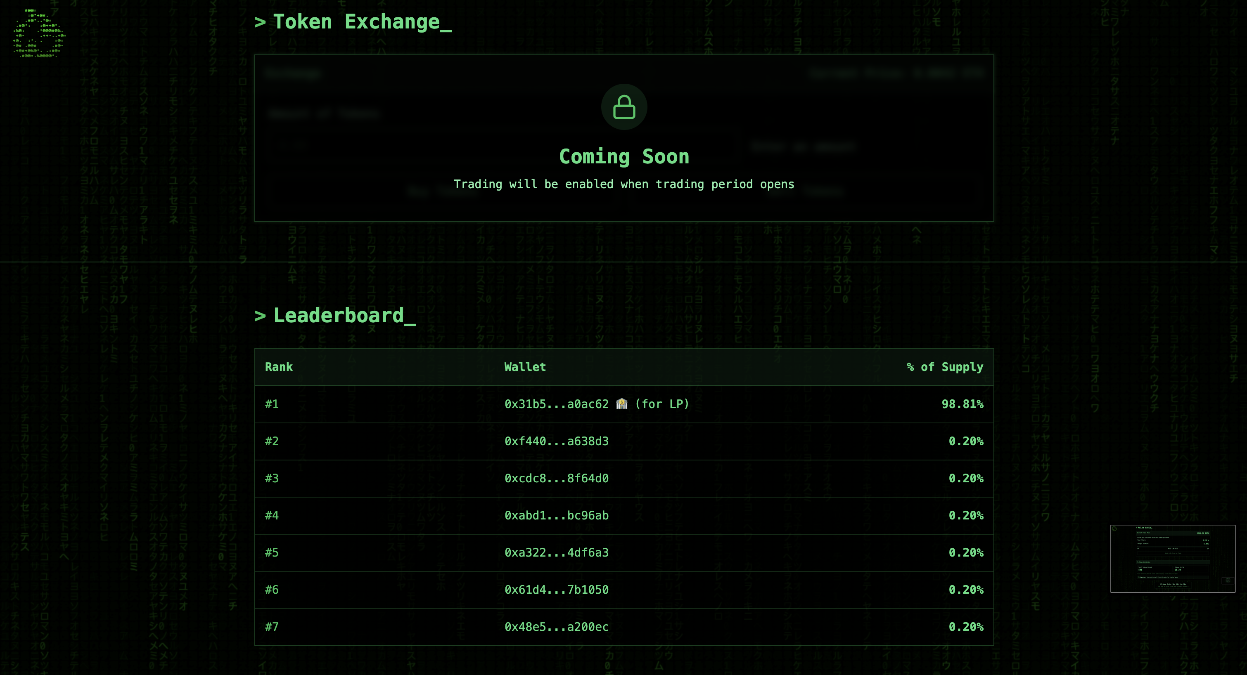The height and width of the screenshot is (675, 1247).
Task: Click the Leaderboard heading
Action: click(x=335, y=316)
